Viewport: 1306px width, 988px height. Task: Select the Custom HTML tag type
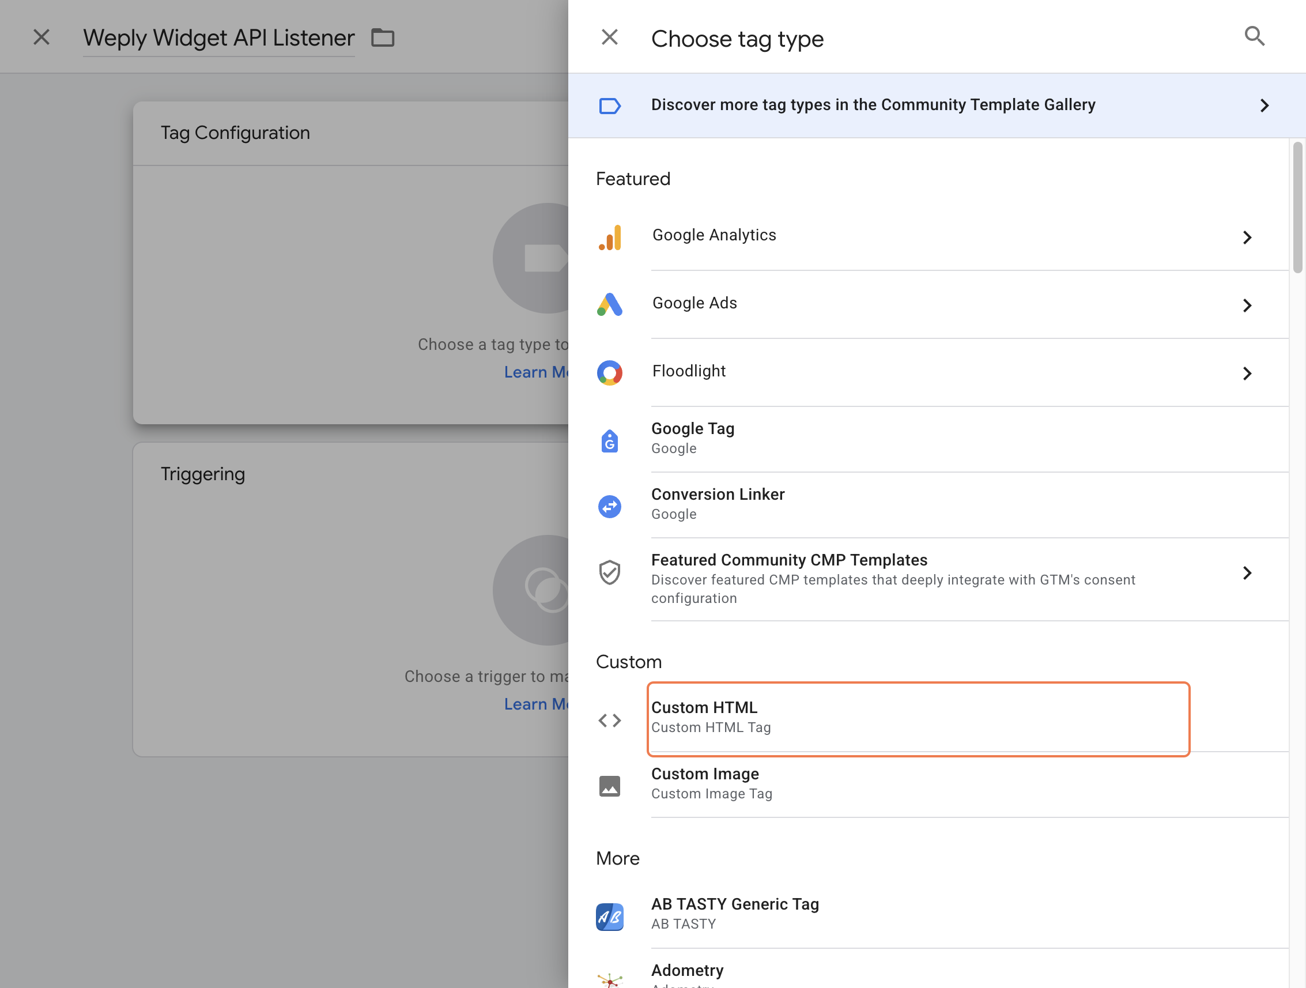click(x=918, y=718)
